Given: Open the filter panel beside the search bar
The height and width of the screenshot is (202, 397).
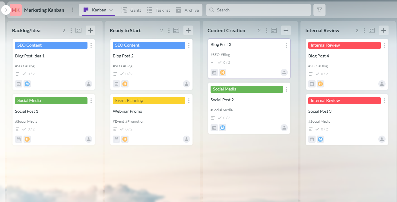Looking at the screenshot, I should (x=319, y=10).
